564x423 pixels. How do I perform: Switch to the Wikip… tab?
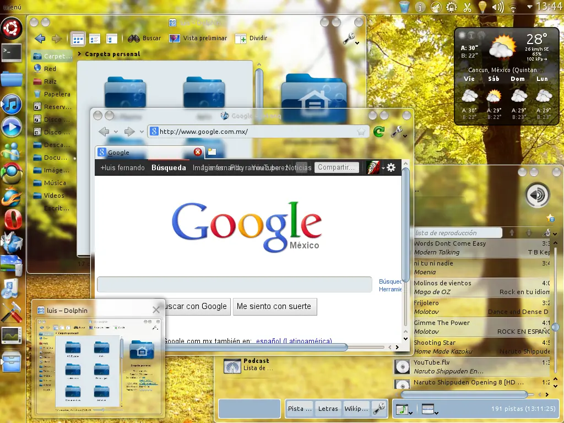click(356, 409)
